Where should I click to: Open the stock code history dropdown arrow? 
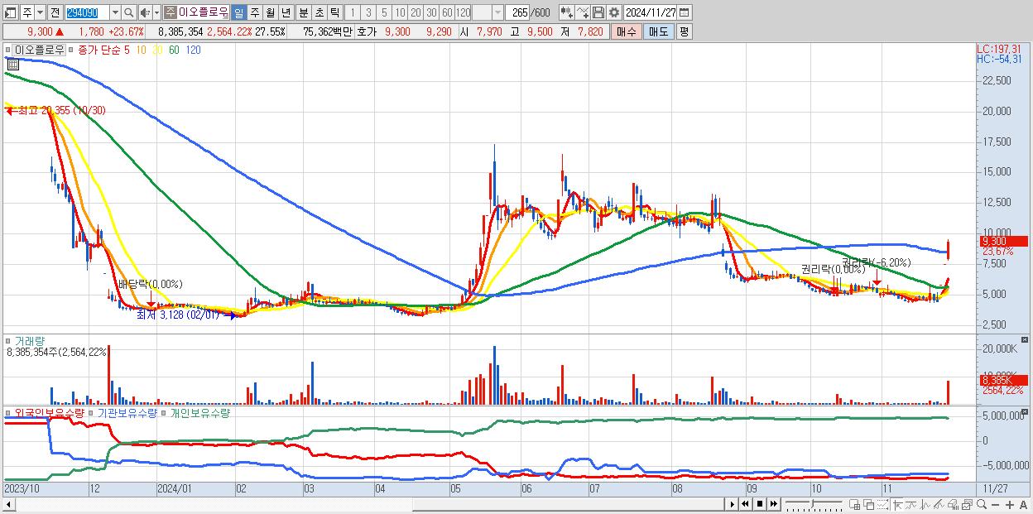pos(115,12)
